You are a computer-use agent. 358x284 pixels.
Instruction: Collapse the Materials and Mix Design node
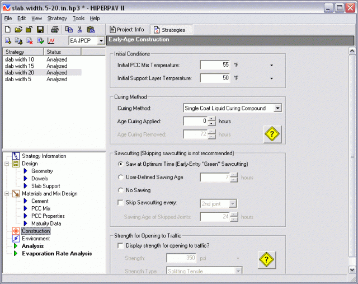7,194
